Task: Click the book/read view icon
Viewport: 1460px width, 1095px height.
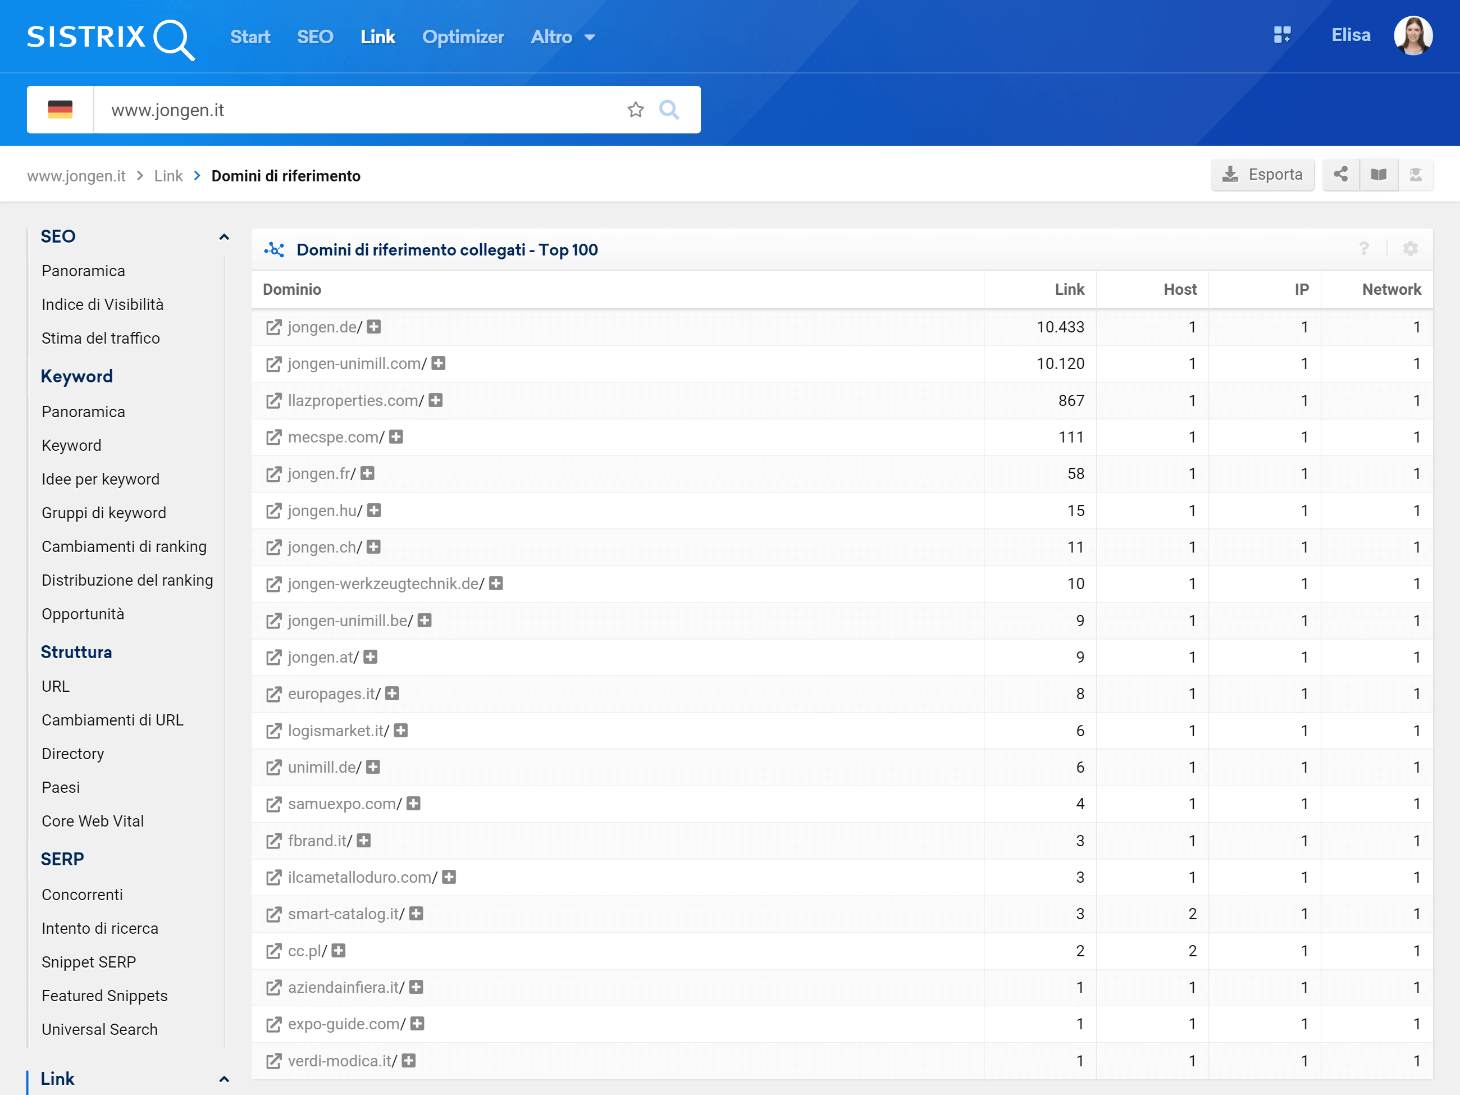Action: pyautogui.click(x=1376, y=175)
